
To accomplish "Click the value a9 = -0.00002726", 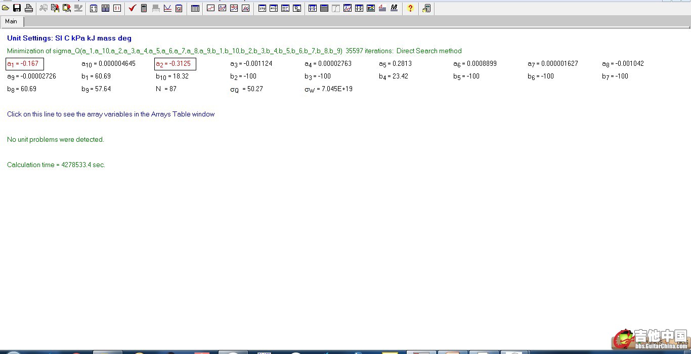I will pyautogui.click(x=31, y=76).
